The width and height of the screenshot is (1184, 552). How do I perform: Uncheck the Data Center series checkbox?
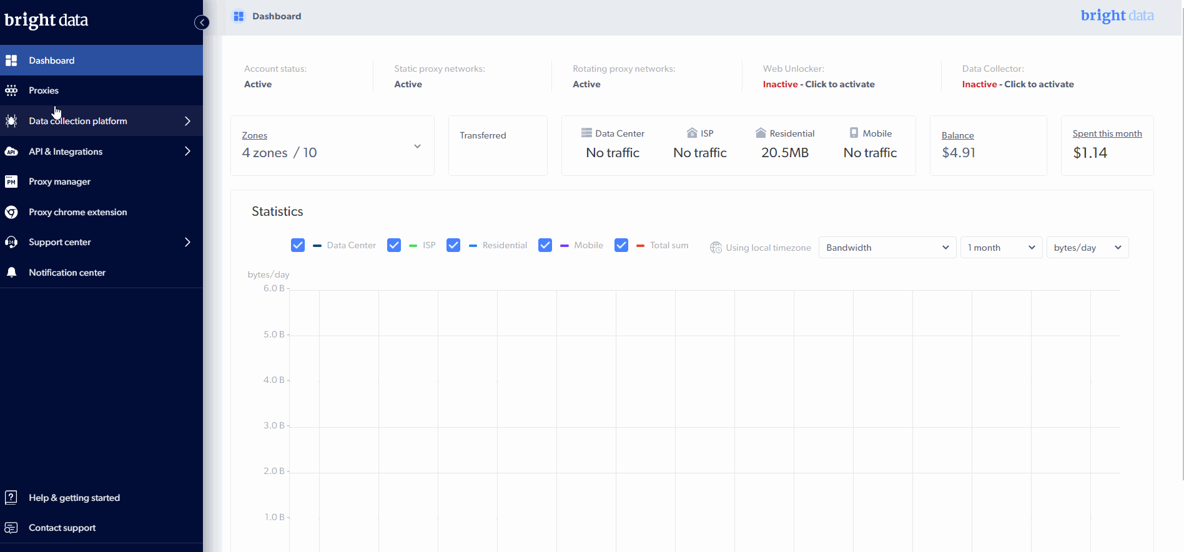(298, 245)
